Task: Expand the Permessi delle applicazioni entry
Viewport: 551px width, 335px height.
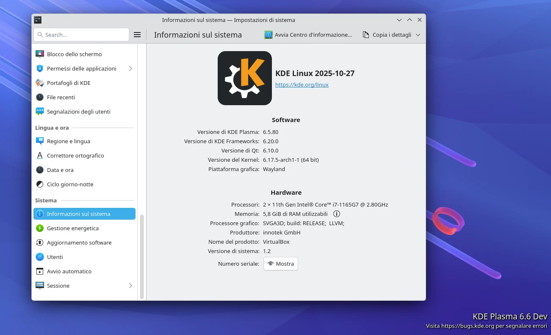Action: [x=130, y=68]
